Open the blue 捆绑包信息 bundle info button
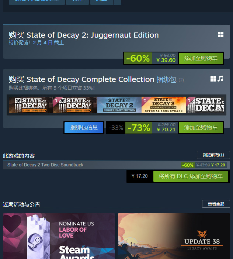 pos(84,128)
